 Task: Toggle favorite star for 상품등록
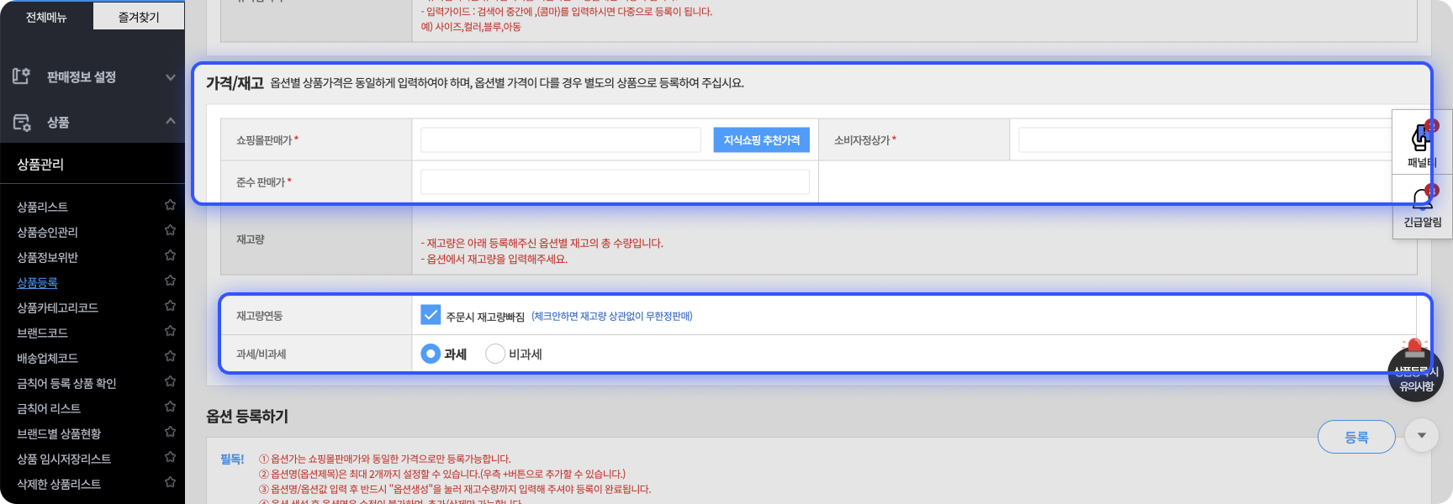click(170, 281)
